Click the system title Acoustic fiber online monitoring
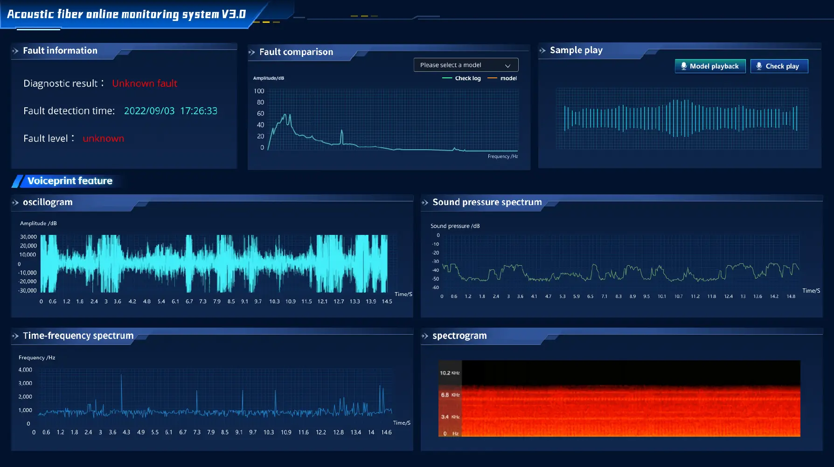This screenshot has width=834, height=467. coord(125,14)
